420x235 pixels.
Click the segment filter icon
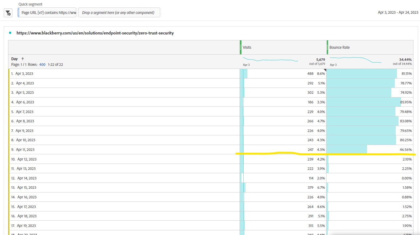8,13
